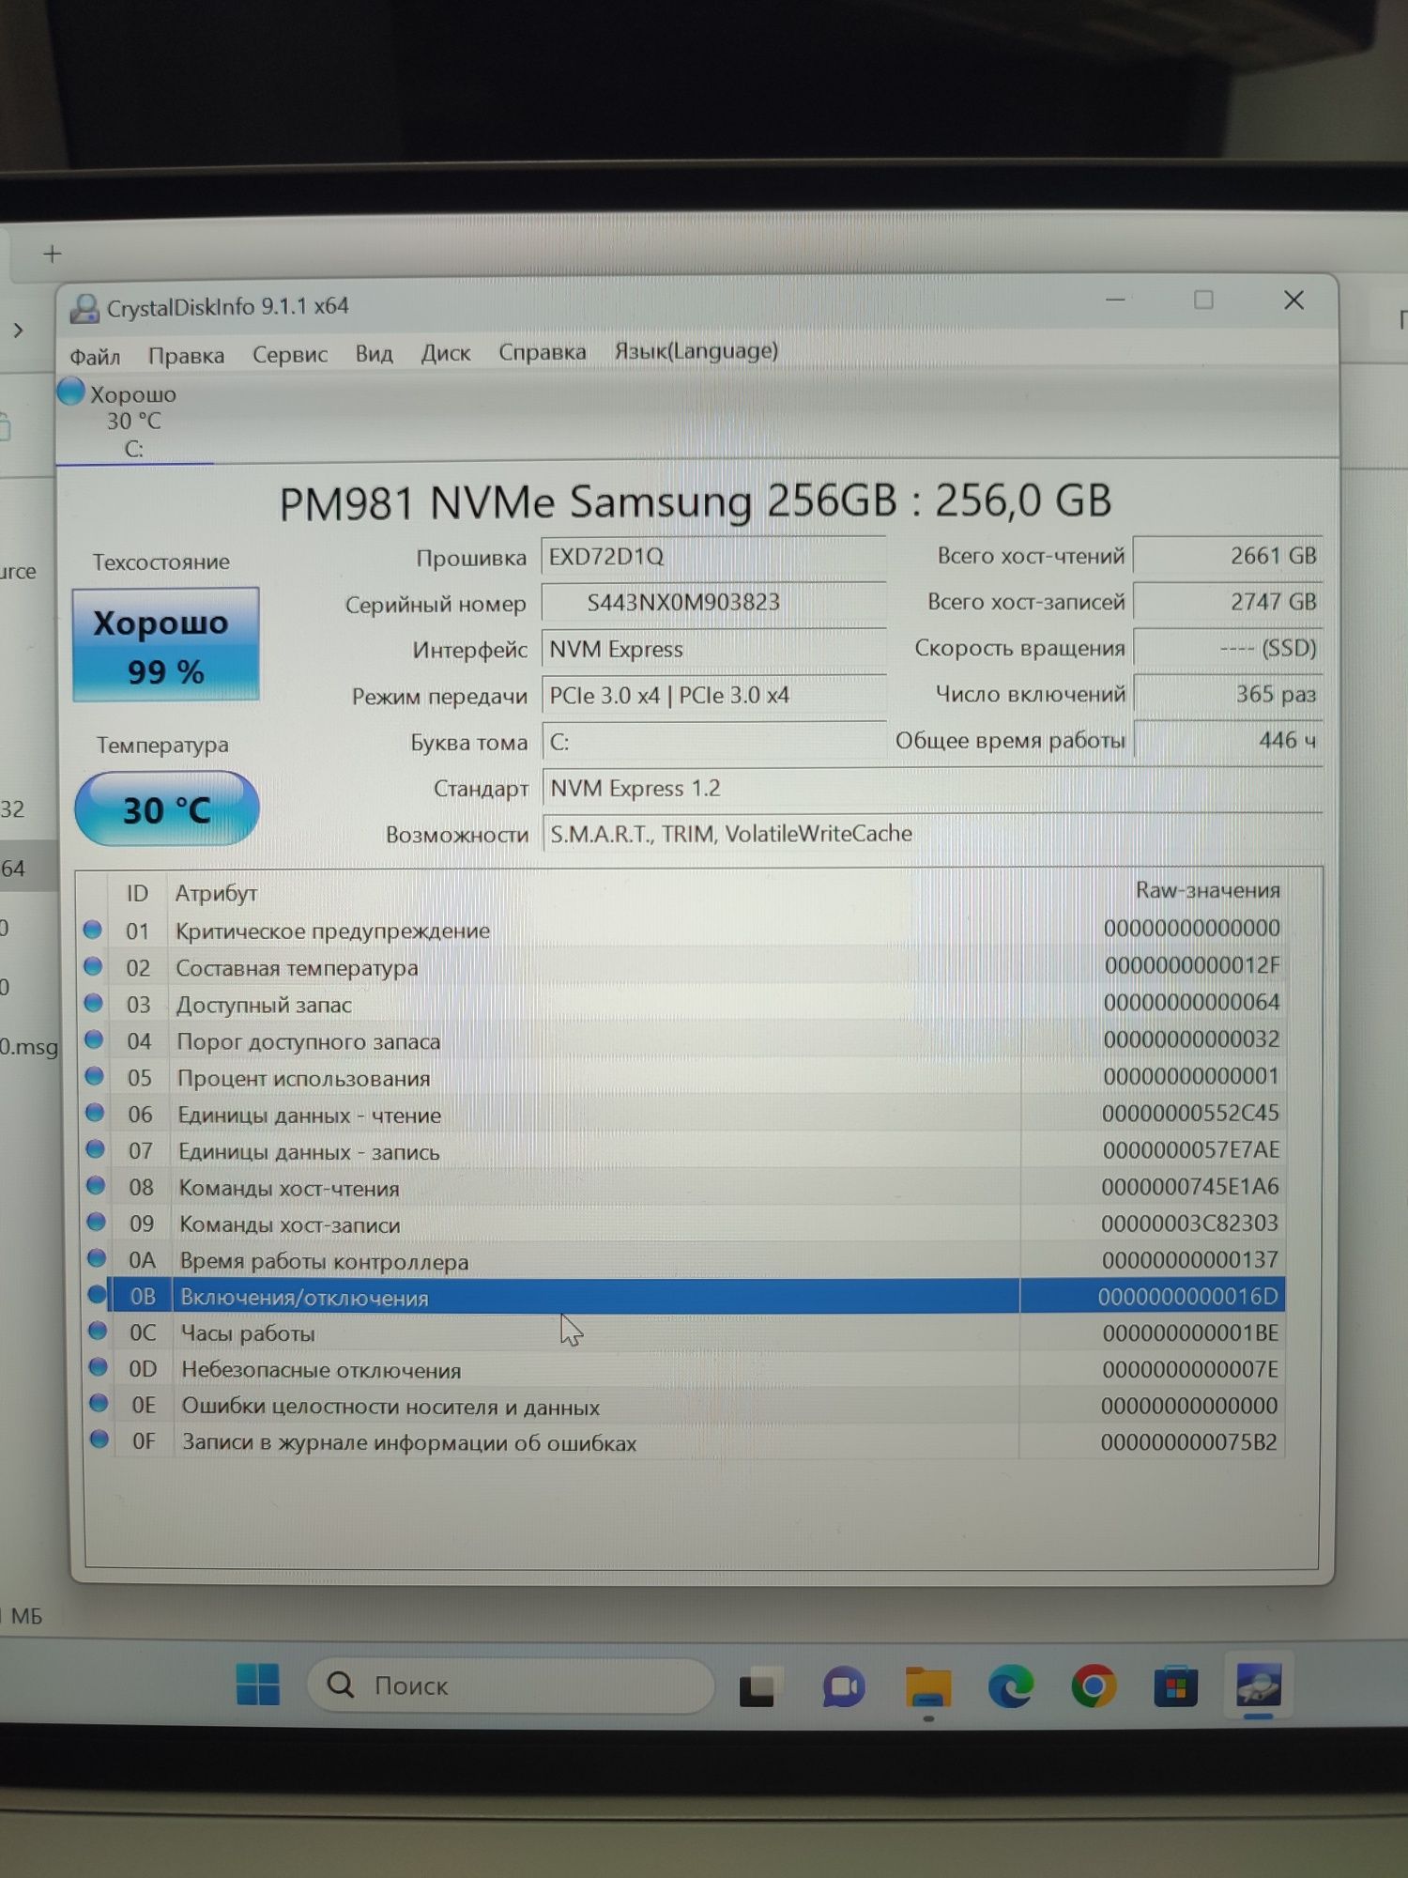Click the status dot for Время работы контроллера row
The image size is (1408, 1878).
[97, 1258]
